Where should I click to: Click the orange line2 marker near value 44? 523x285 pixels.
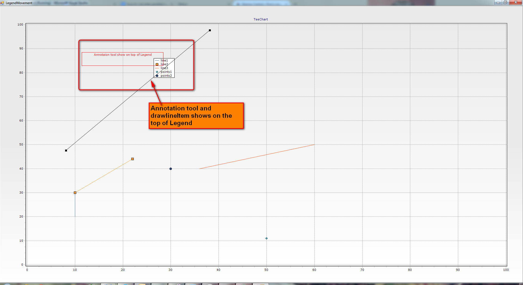click(x=132, y=159)
